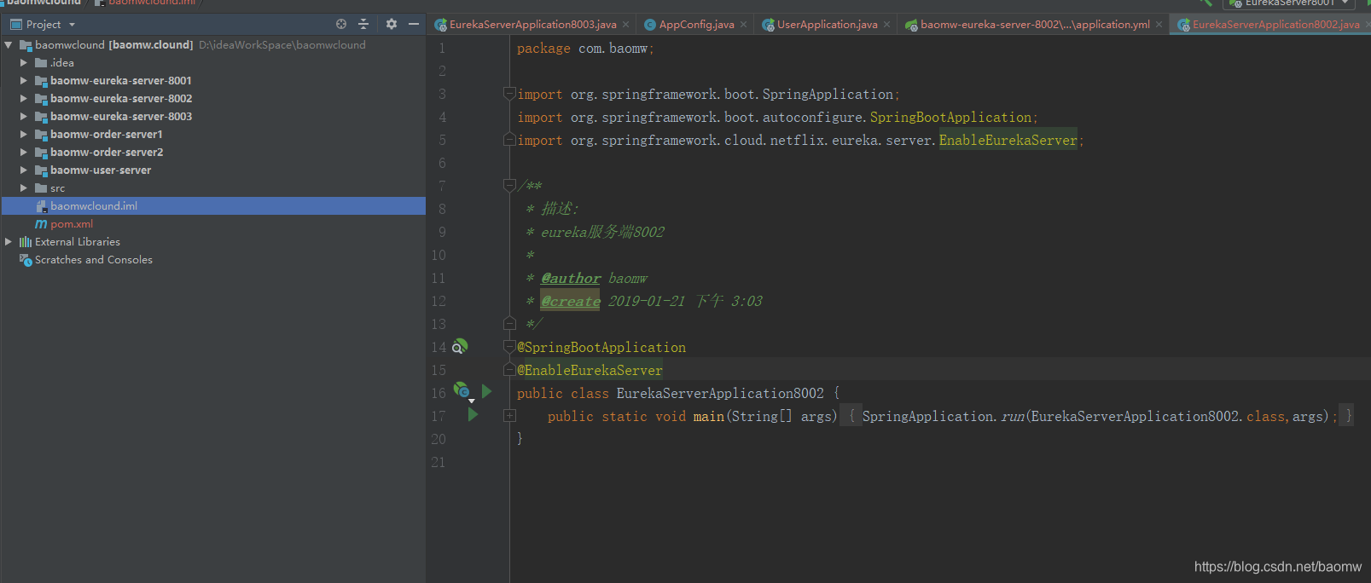Image resolution: width=1371 pixels, height=583 pixels.
Task: Click EnableEurekaServer in the import statement
Action: coord(1008,140)
